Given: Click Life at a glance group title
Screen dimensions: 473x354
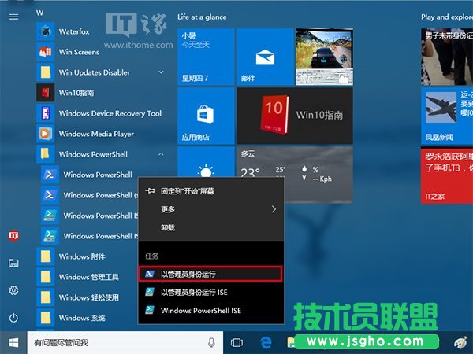Looking at the screenshot, I should click(202, 17).
